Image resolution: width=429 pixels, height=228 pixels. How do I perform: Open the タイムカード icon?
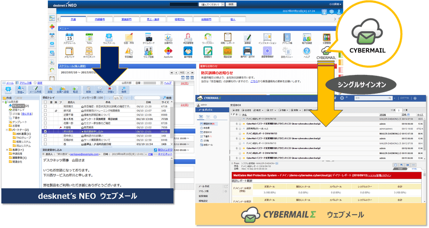tap(148, 37)
